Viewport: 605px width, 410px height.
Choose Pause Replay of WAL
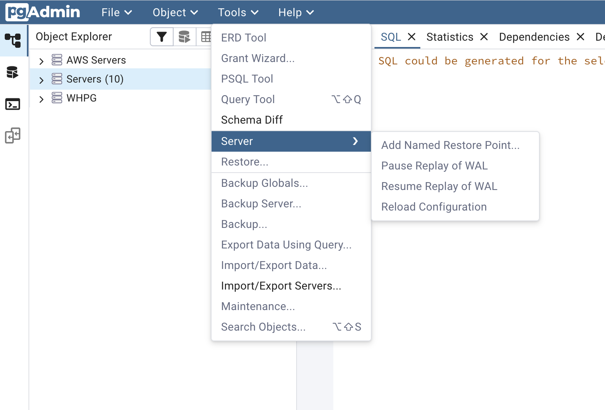[434, 166]
